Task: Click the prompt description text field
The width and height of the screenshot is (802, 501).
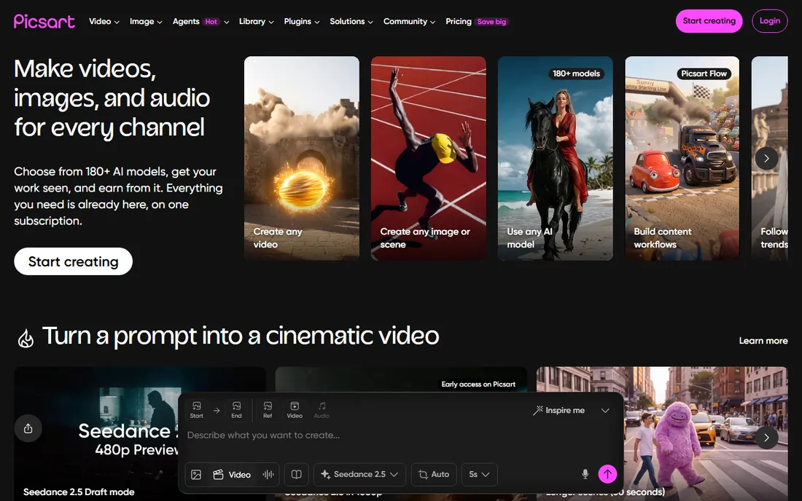Action: [x=401, y=435]
